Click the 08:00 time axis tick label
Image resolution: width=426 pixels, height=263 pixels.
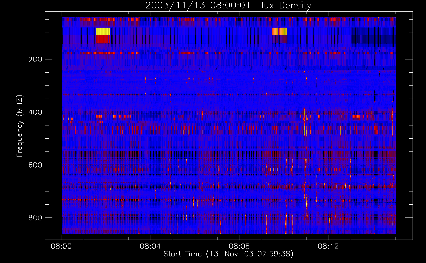tap(61, 246)
